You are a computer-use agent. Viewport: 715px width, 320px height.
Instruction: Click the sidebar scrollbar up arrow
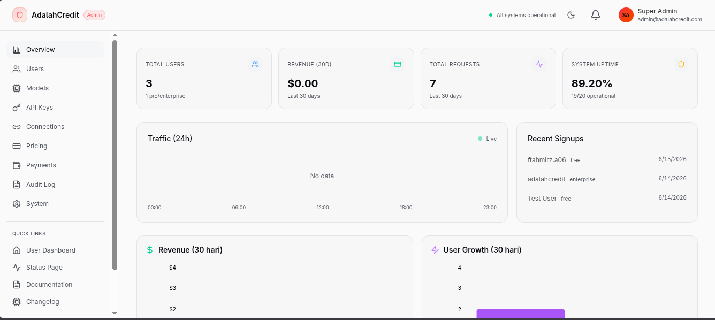115,35
